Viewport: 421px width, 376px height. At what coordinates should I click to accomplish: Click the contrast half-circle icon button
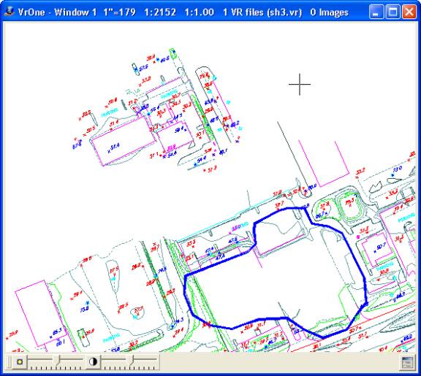tap(93, 362)
